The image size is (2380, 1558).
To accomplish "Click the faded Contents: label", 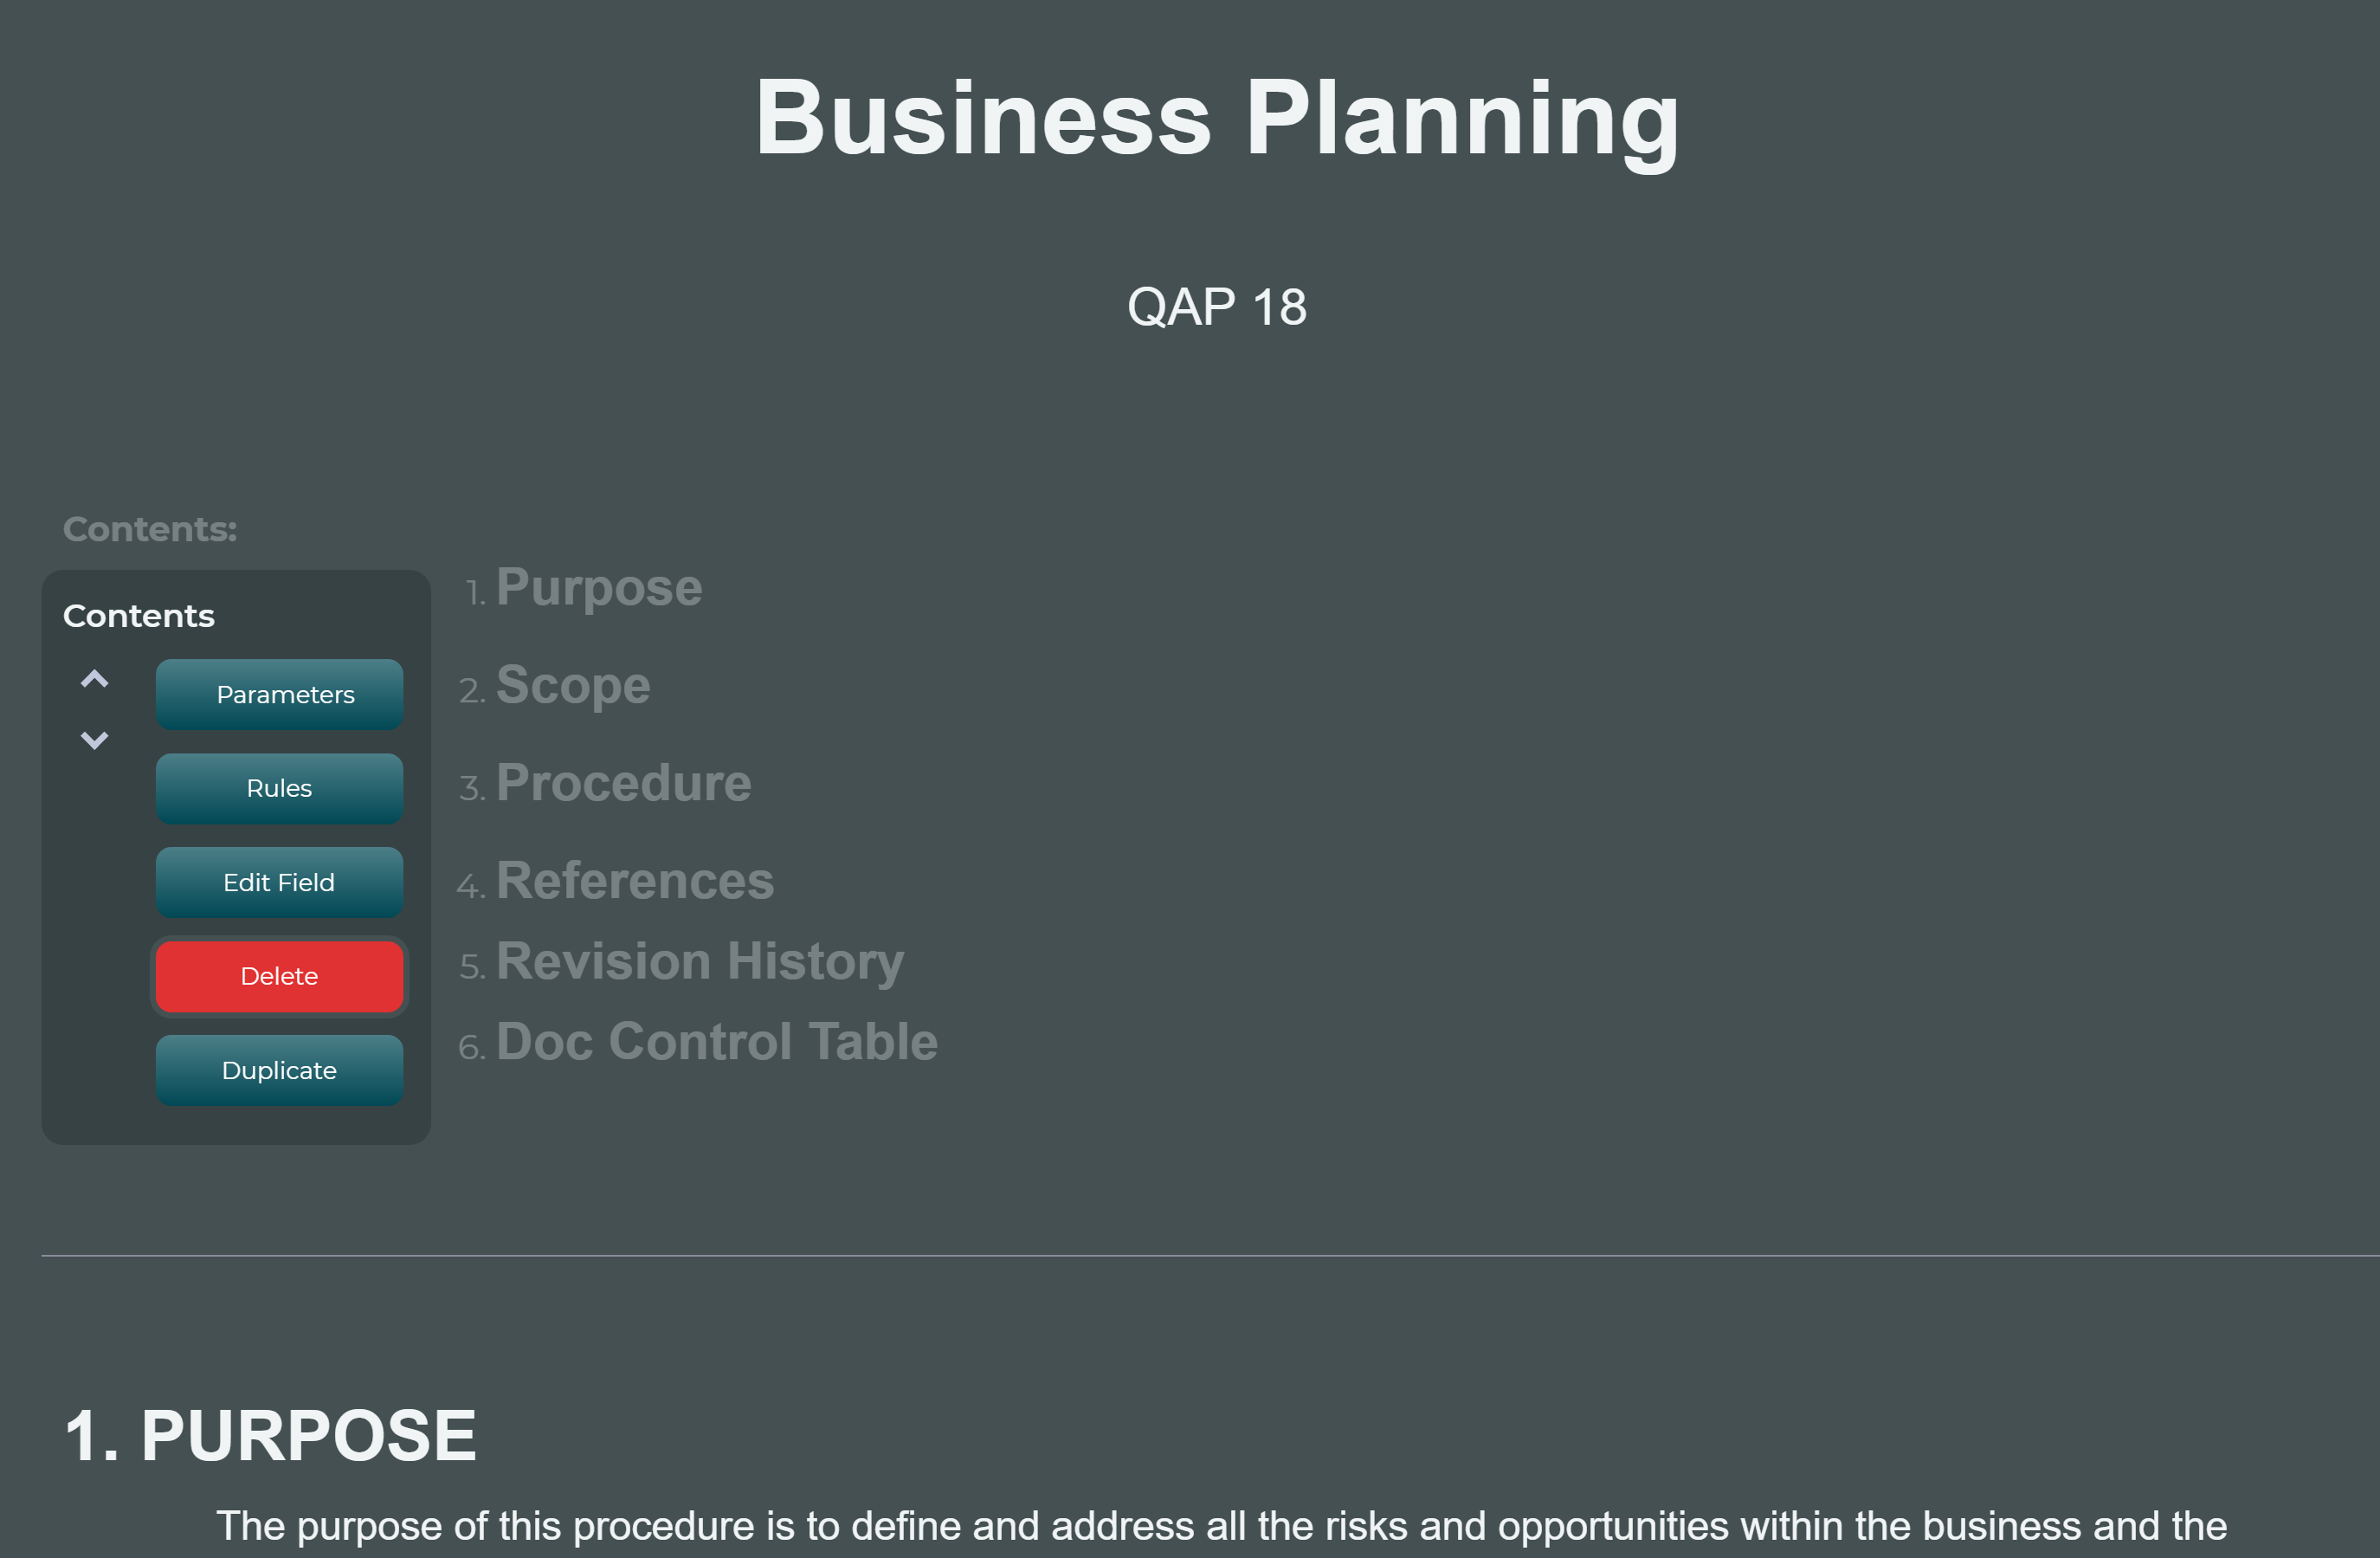I will coord(150,529).
